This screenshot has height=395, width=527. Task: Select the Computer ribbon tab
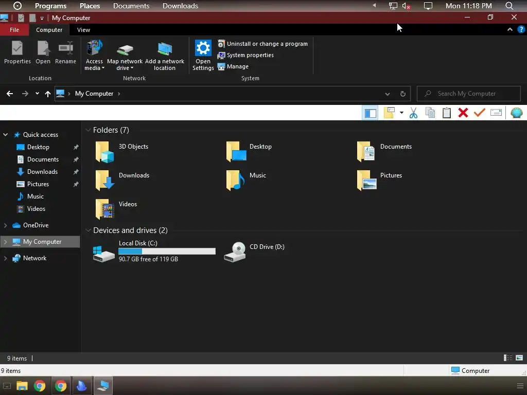click(49, 30)
